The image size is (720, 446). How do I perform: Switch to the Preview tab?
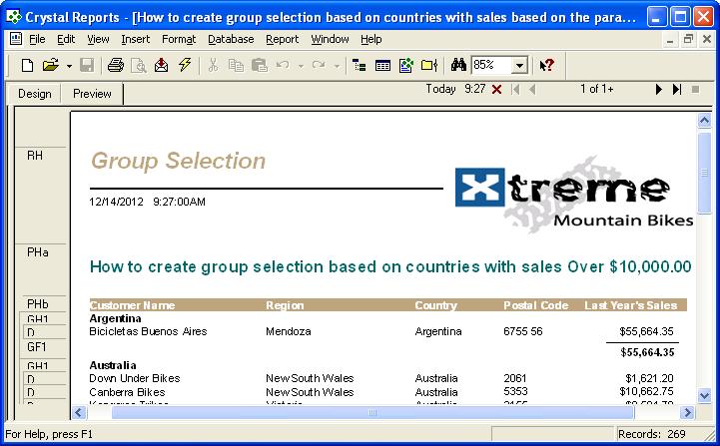tap(92, 94)
